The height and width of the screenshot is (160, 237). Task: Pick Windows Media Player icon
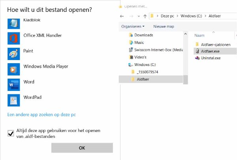click(14, 69)
